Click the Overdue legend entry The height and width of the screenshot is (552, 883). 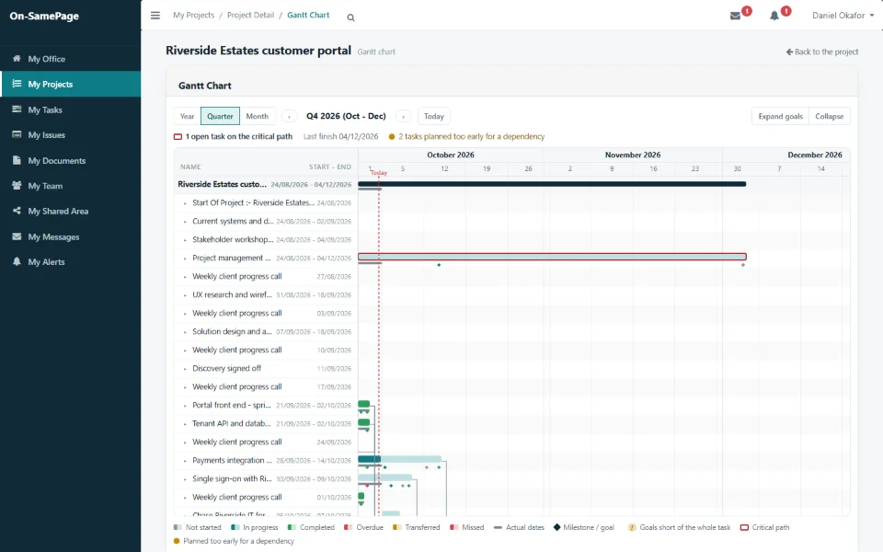click(363, 528)
